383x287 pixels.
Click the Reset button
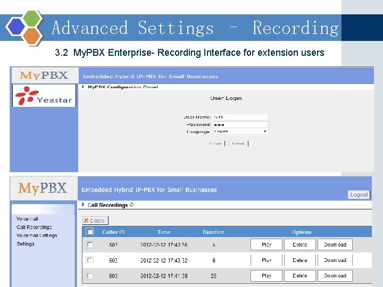[238, 143]
